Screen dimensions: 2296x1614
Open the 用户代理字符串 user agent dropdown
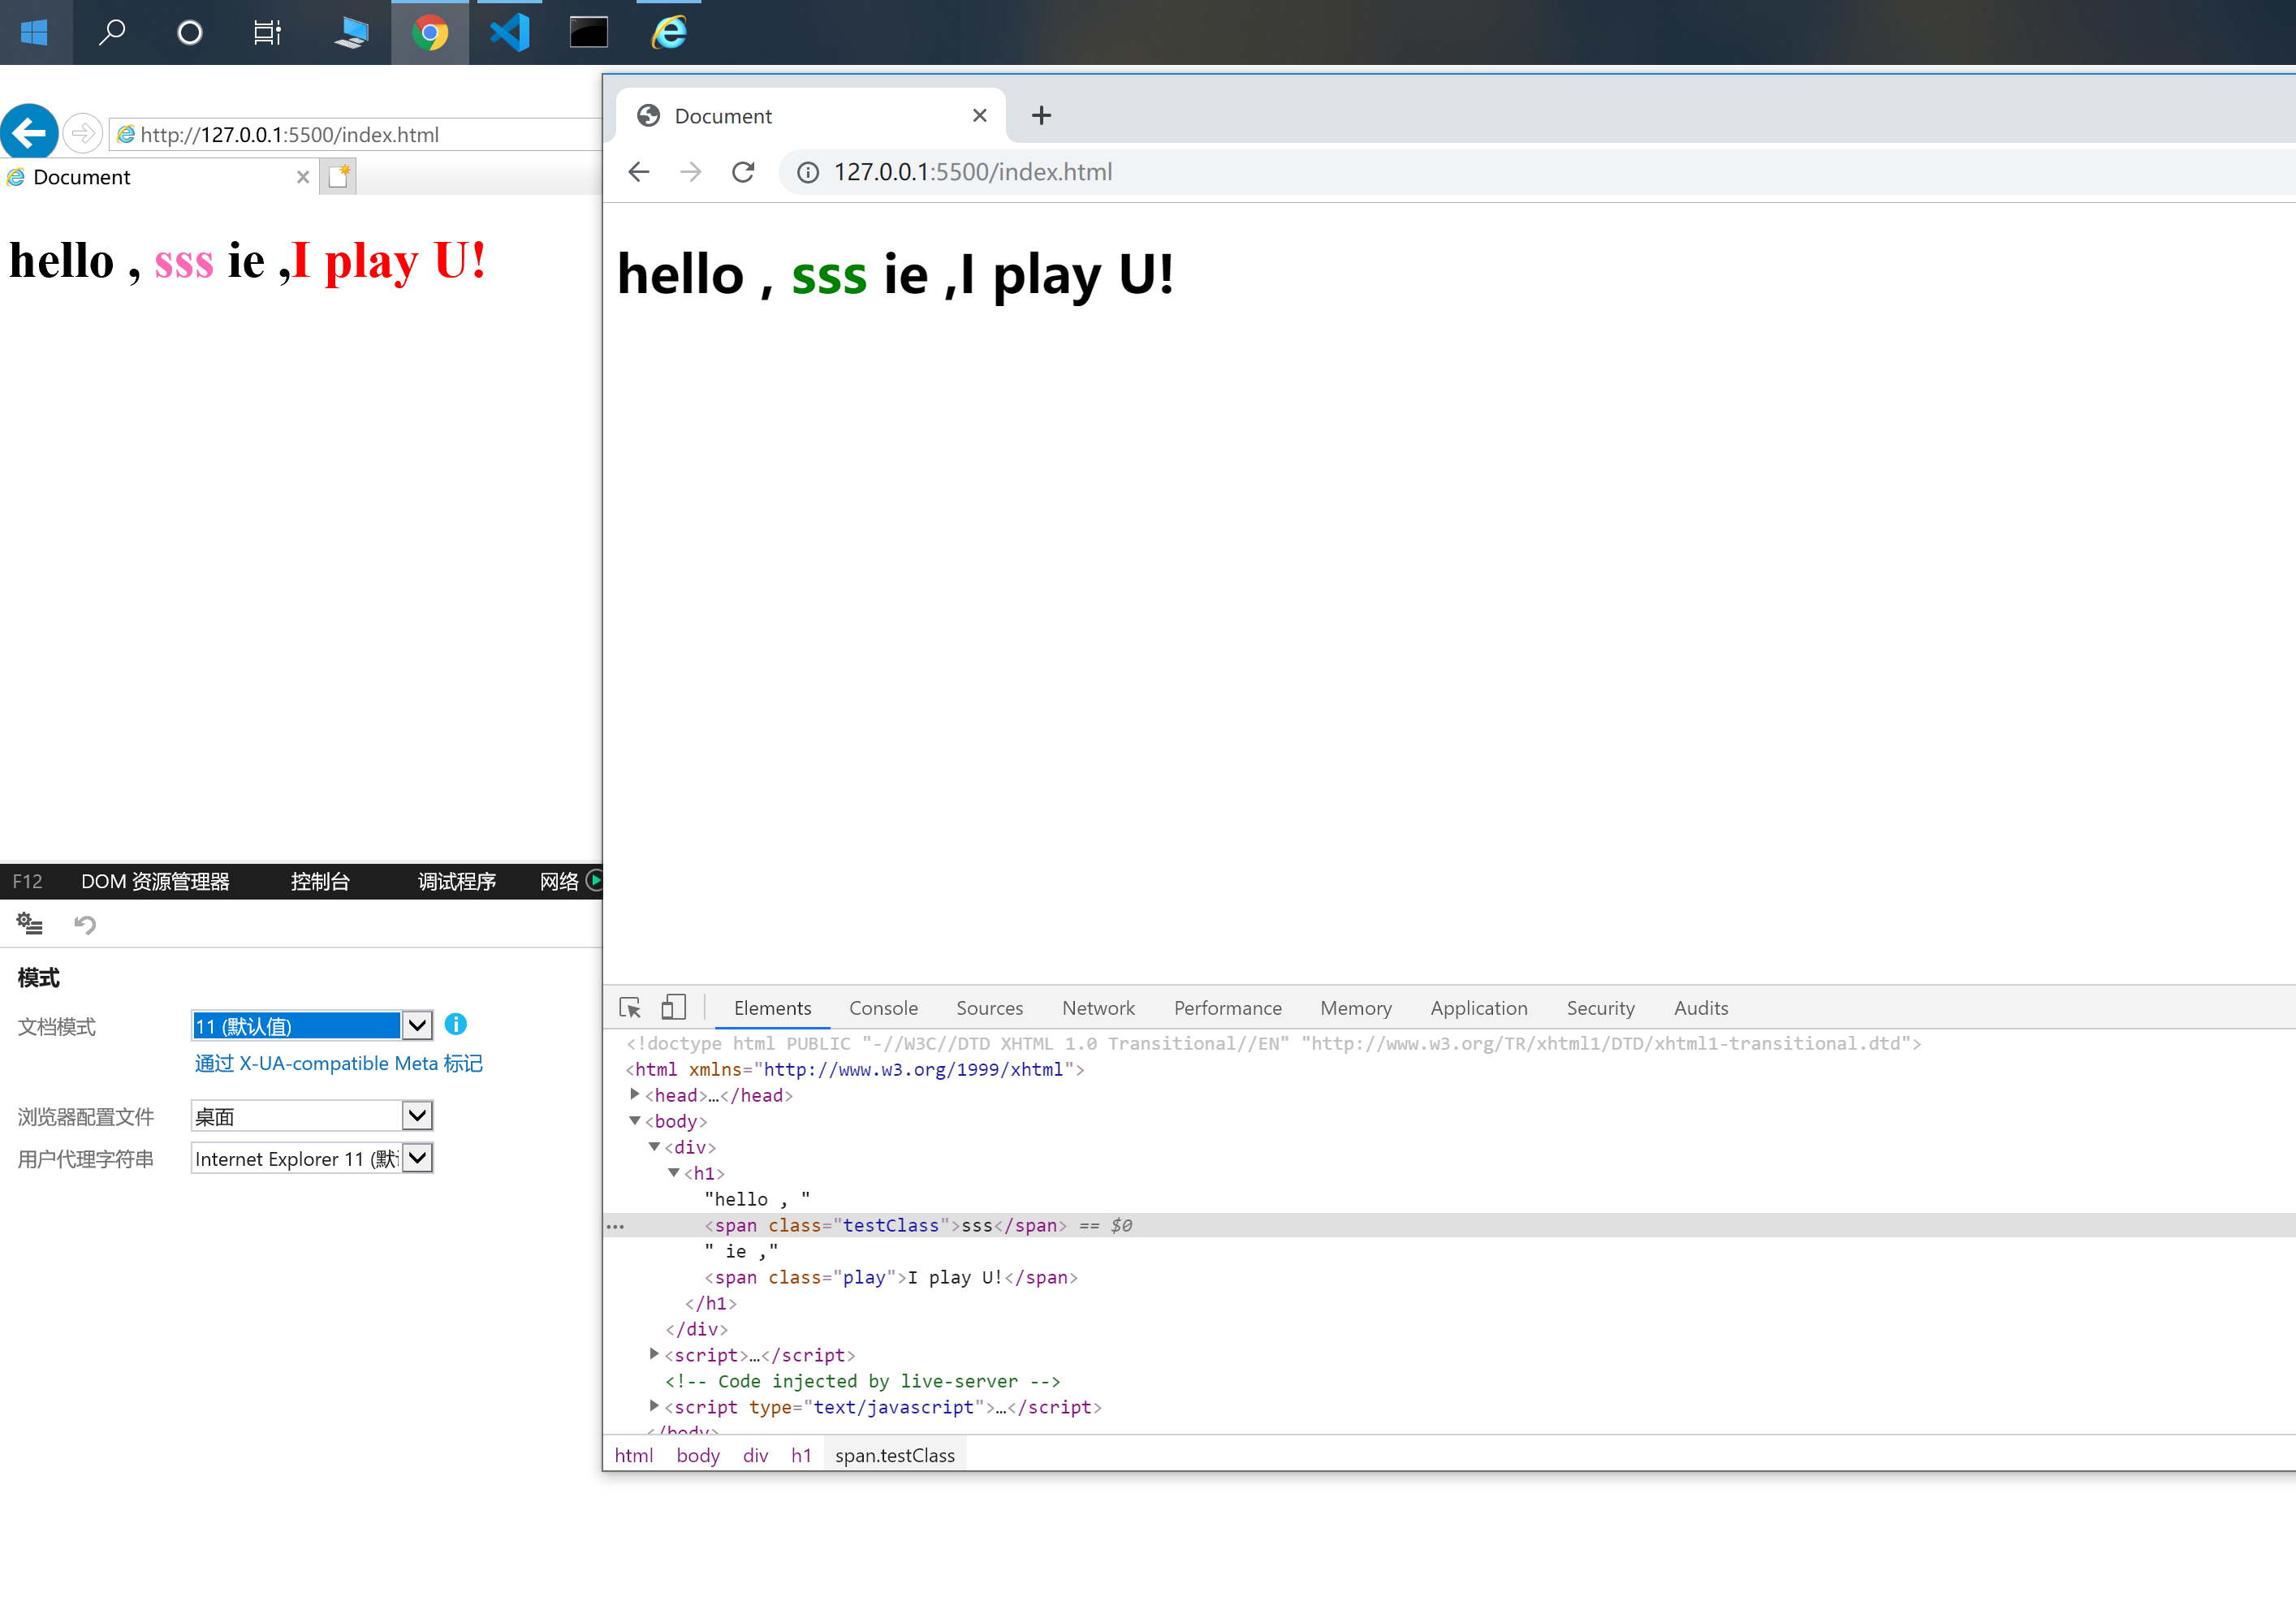click(x=416, y=1158)
